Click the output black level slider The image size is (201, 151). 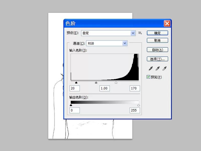tap(71, 105)
